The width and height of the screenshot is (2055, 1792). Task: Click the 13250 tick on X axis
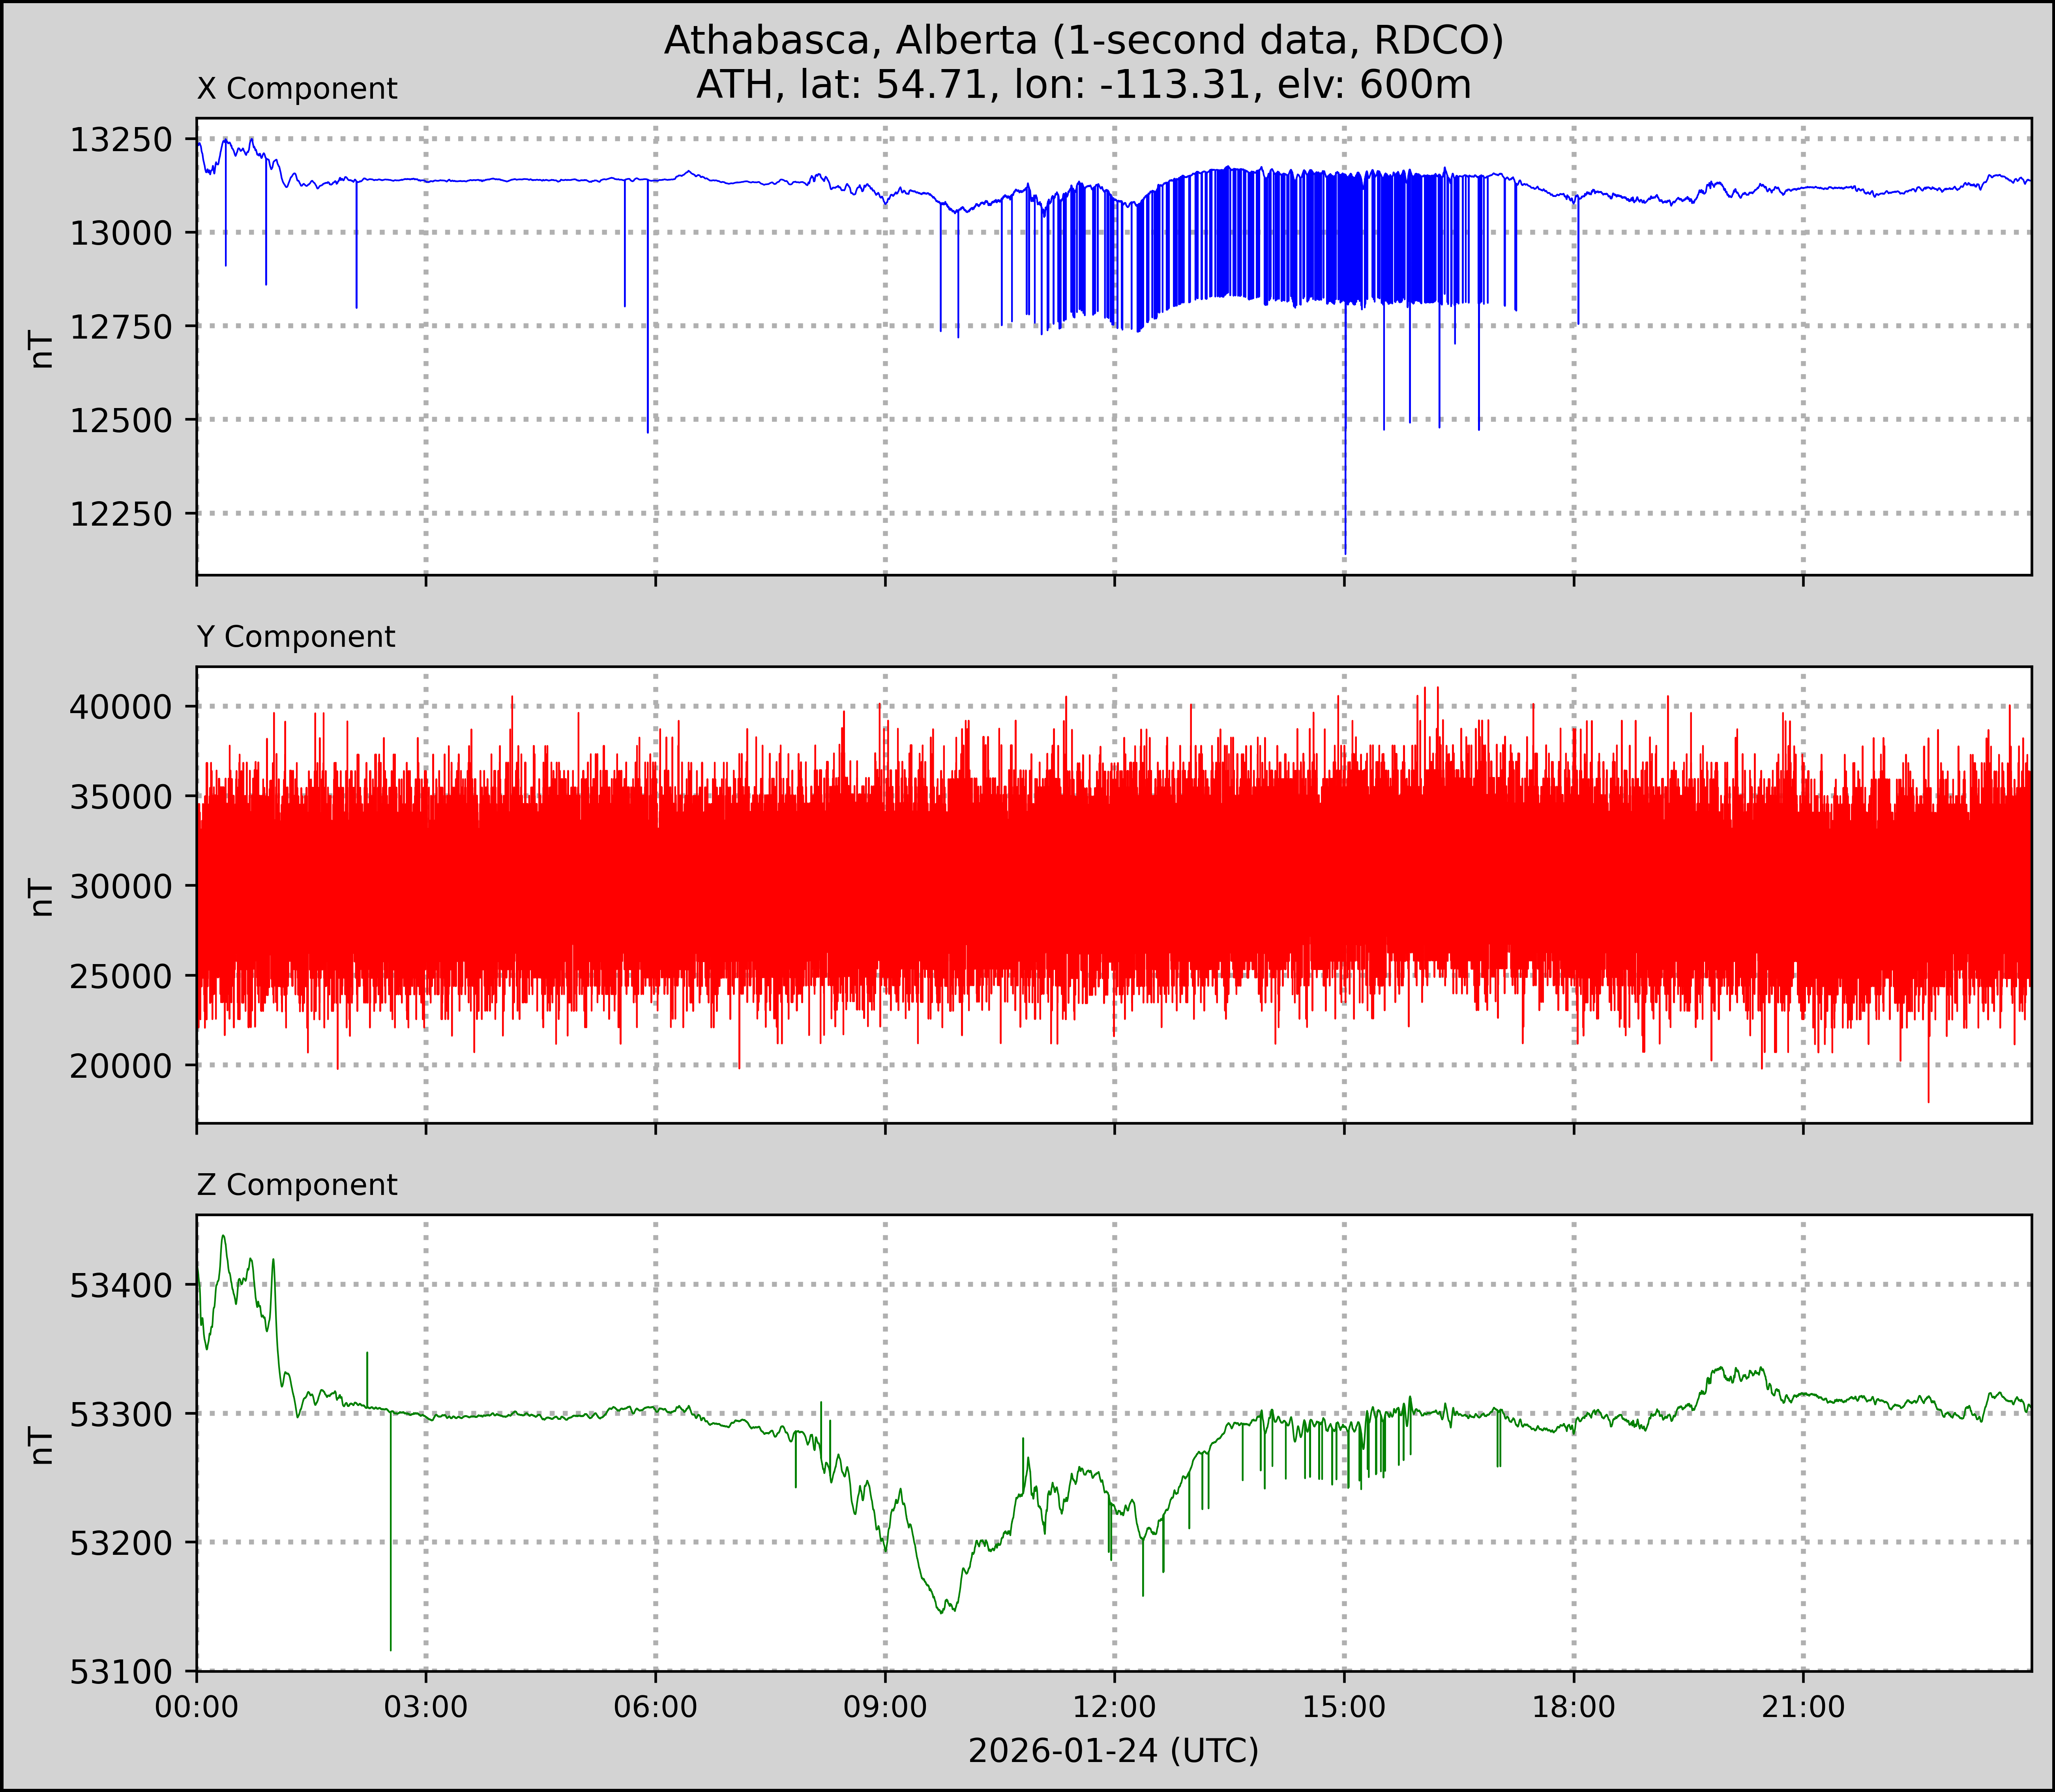point(121,140)
